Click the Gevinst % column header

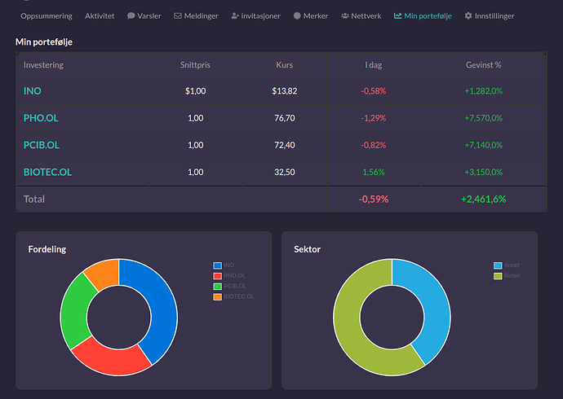(483, 65)
